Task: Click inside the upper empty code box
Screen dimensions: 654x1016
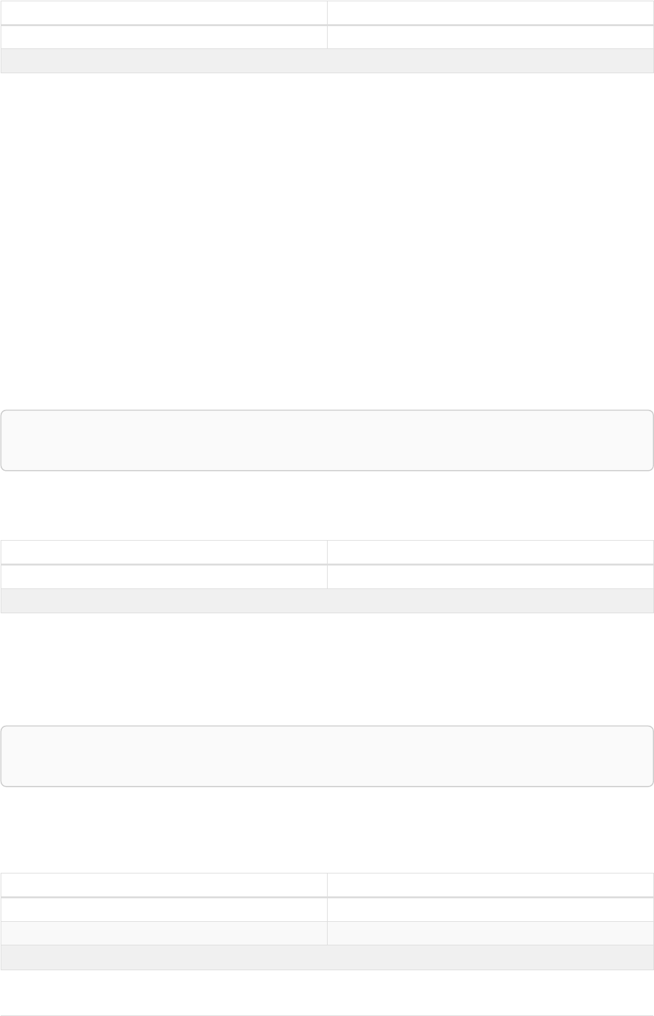Action: coord(327,440)
